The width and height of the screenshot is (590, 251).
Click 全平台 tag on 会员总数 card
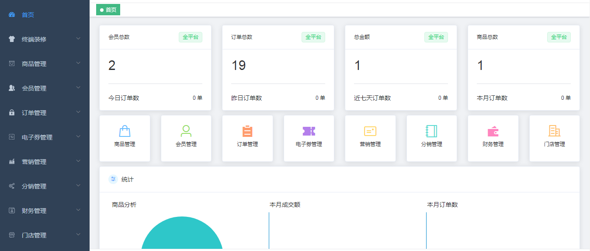[191, 37]
